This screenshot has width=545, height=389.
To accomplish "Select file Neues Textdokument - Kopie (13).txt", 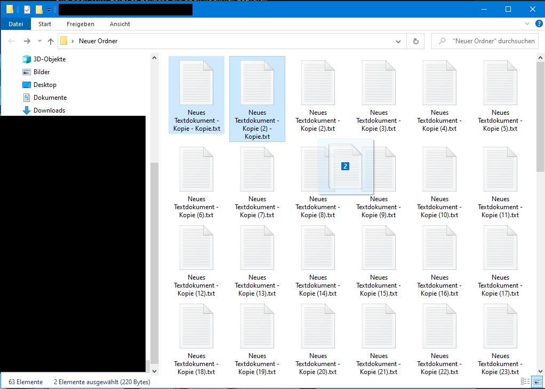I will tap(257, 260).
